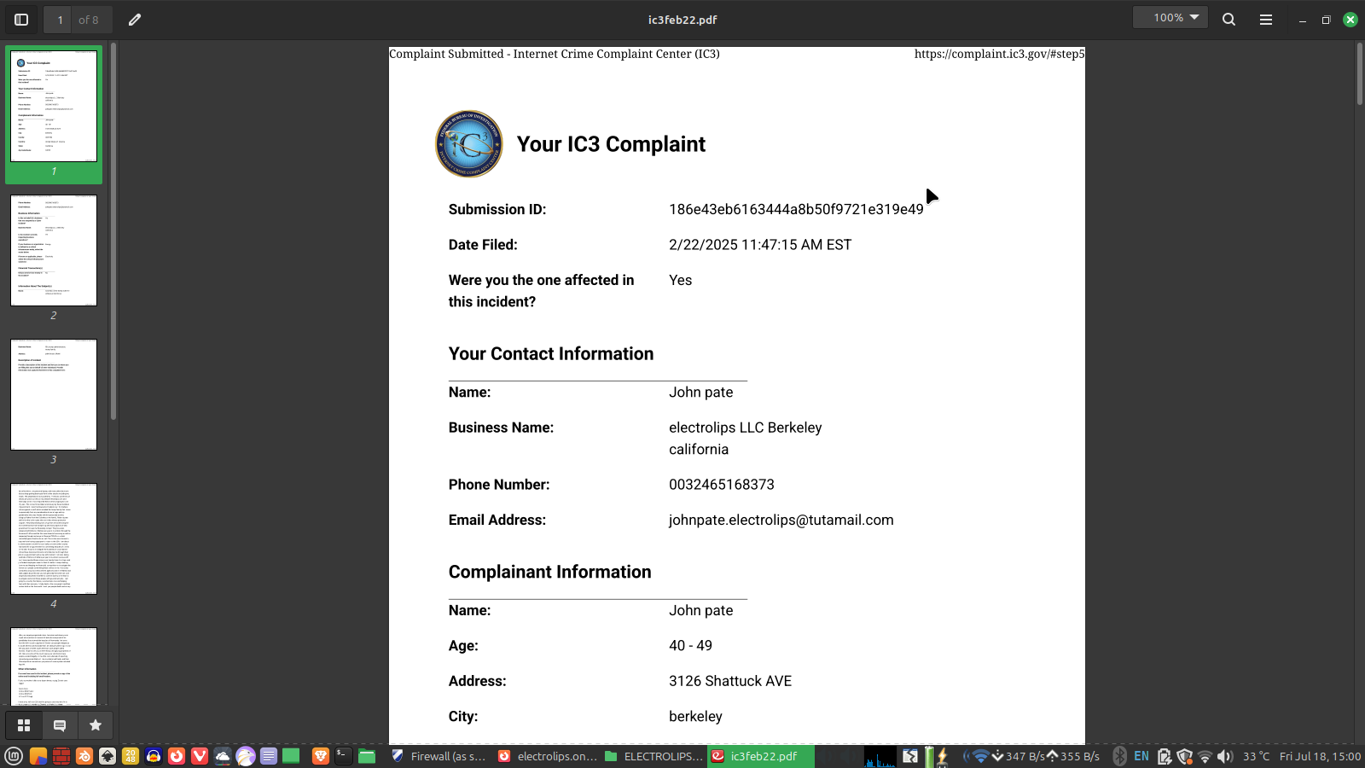Switch sidebar to annotations view
The width and height of the screenshot is (1365, 768).
pos(60,725)
